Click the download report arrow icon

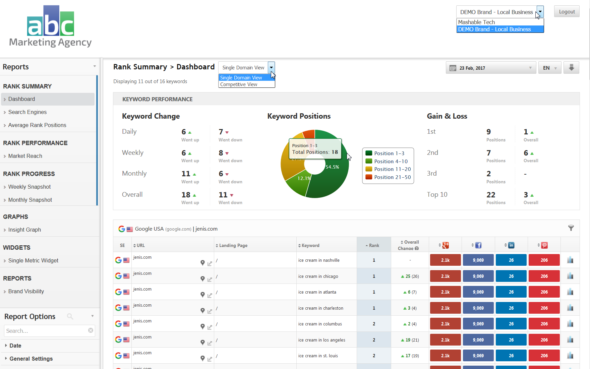[571, 68]
